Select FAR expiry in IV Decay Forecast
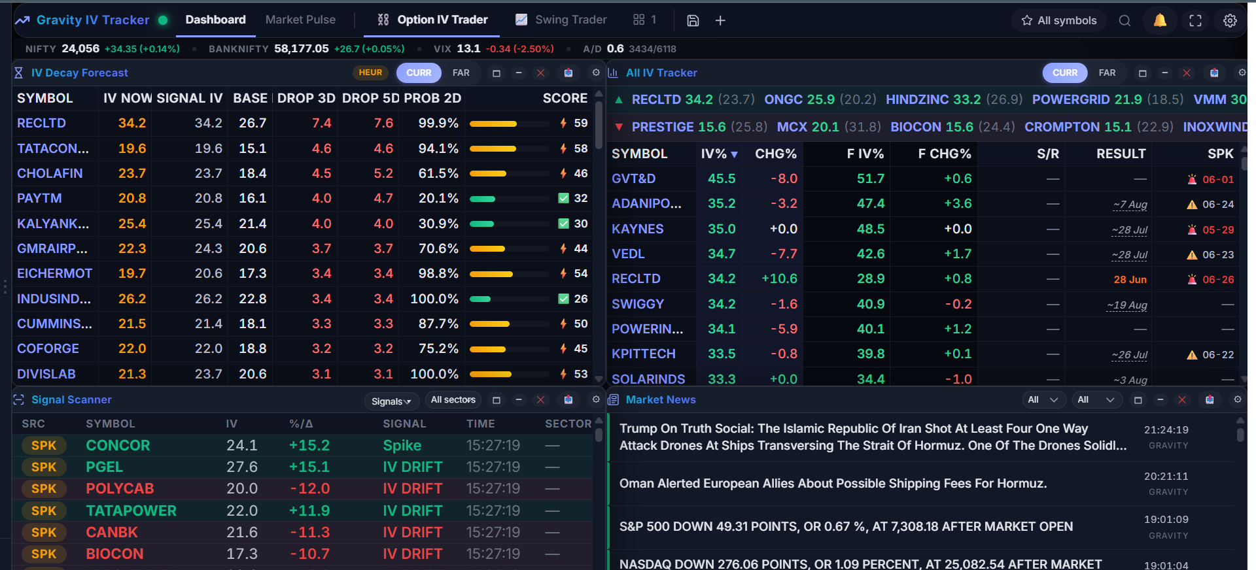 pyautogui.click(x=461, y=73)
